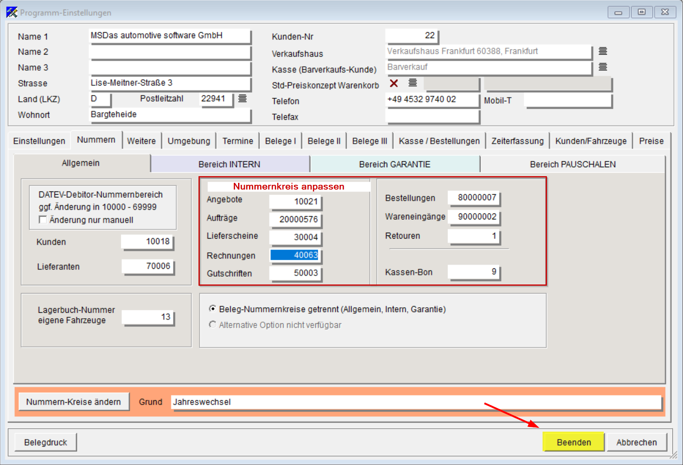Click the highlighted Rechnungen number field
The image size is (683, 465).
pyautogui.click(x=295, y=255)
